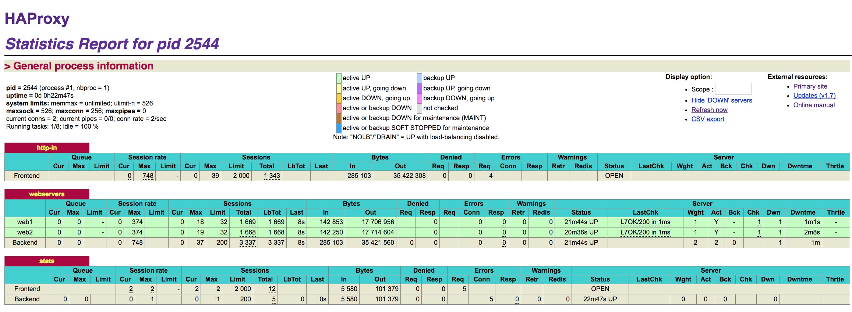852x312 pixels.
Task: Click the Scope input field
Action: [x=733, y=89]
